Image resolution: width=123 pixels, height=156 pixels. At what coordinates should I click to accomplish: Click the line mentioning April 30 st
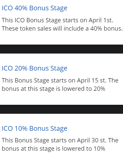(x=60, y=140)
